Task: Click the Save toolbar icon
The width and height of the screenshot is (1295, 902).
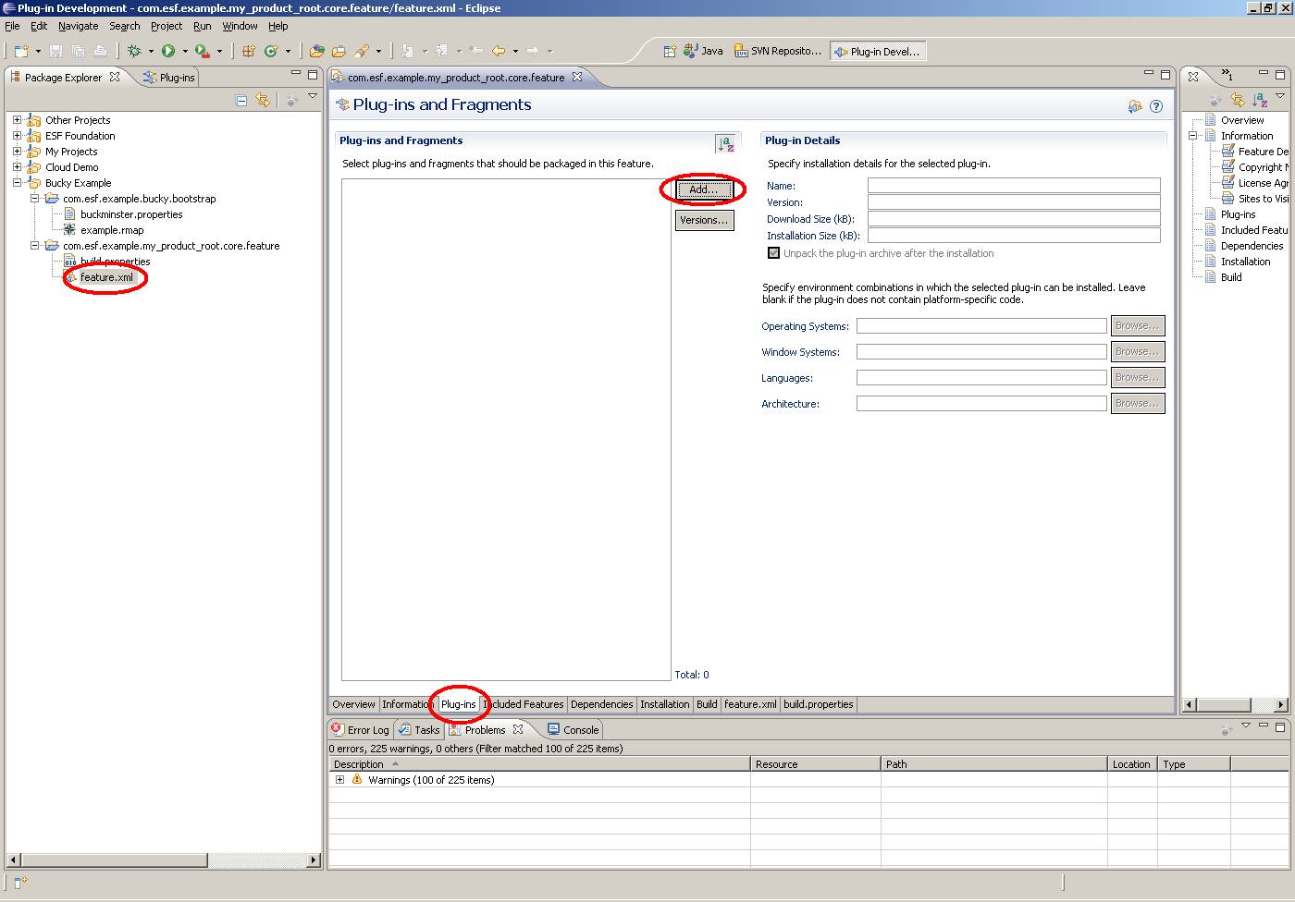Action: [55, 51]
